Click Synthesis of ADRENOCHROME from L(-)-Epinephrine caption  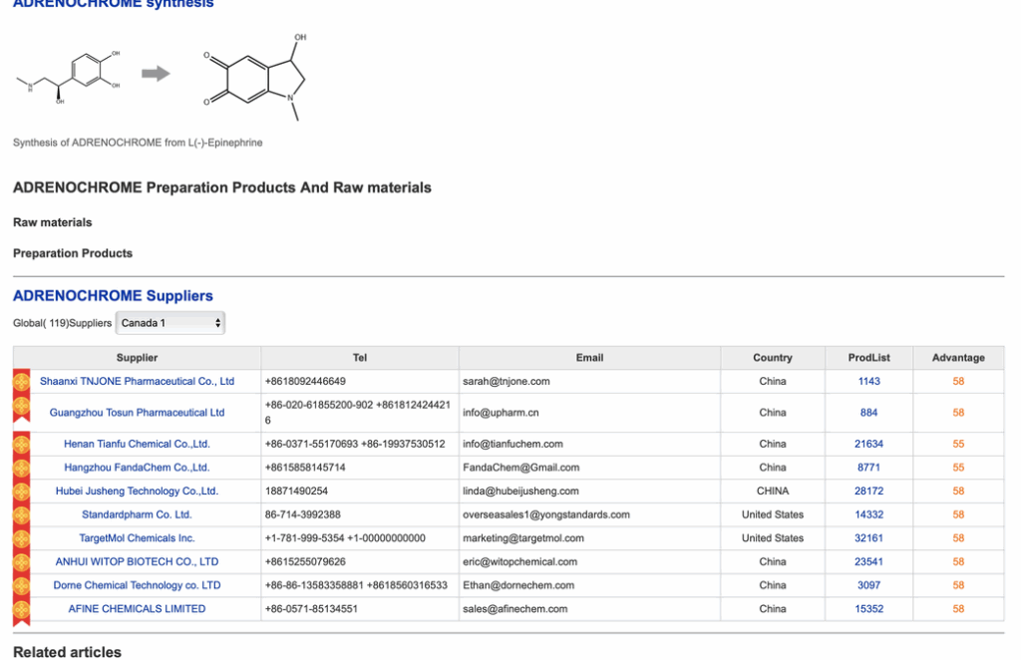tap(138, 143)
